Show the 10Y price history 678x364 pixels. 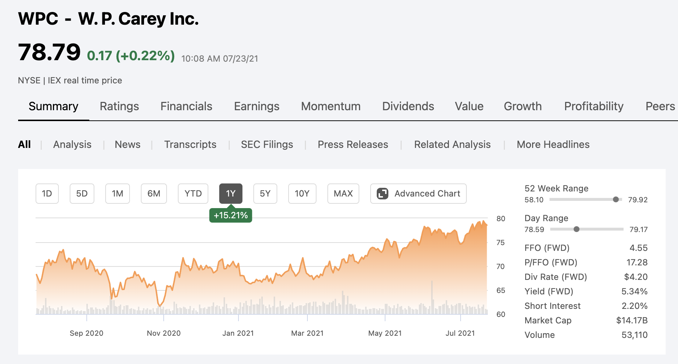[302, 194]
